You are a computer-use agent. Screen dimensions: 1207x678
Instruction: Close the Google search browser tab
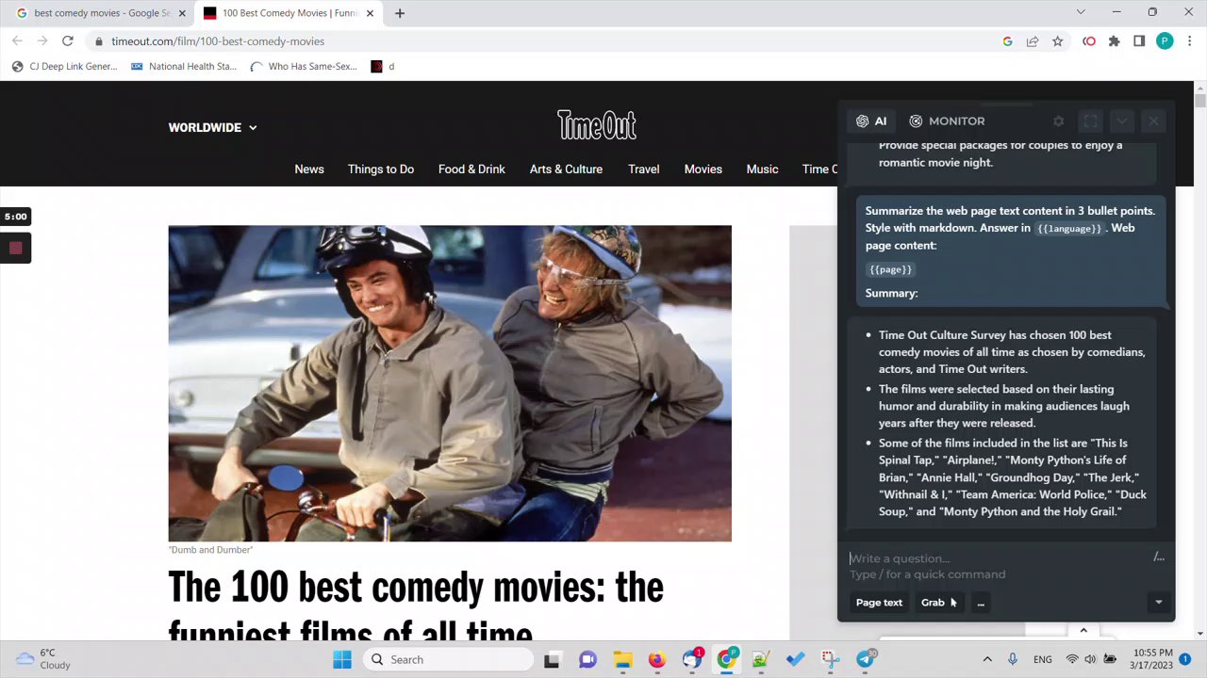(182, 13)
